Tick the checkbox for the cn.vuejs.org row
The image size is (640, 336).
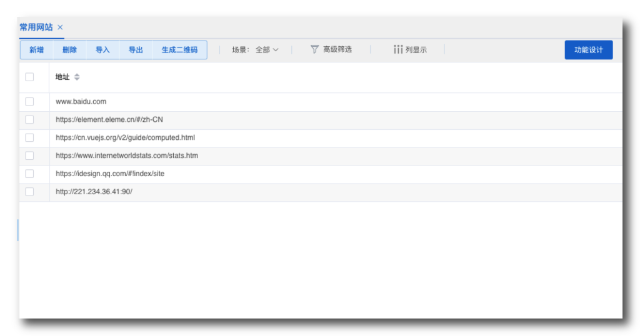click(x=29, y=137)
